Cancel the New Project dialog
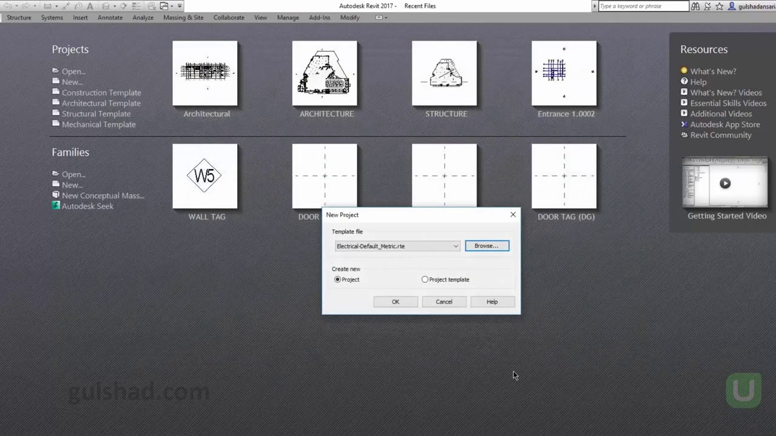The width and height of the screenshot is (776, 436). pyautogui.click(x=444, y=302)
